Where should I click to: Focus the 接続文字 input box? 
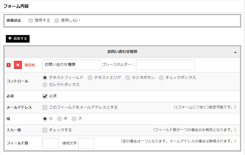(86, 143)
